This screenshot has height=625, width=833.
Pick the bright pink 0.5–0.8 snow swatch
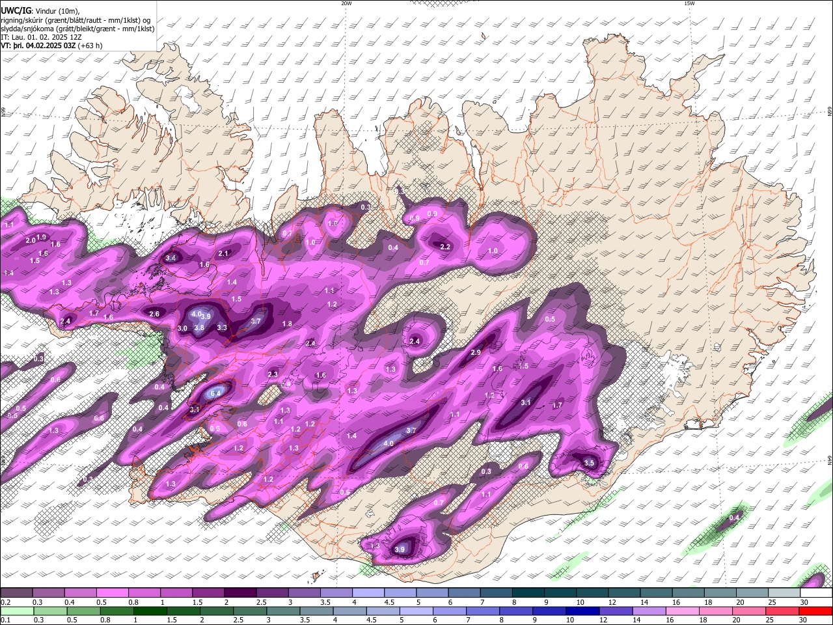113,593
